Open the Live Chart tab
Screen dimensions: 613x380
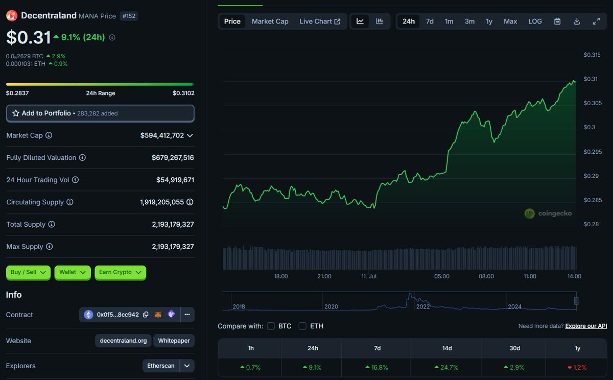[320, 21]
